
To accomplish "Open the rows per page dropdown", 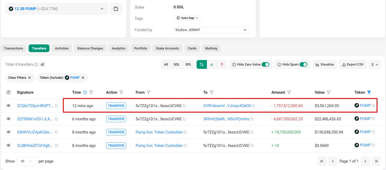I will (26, 161).
